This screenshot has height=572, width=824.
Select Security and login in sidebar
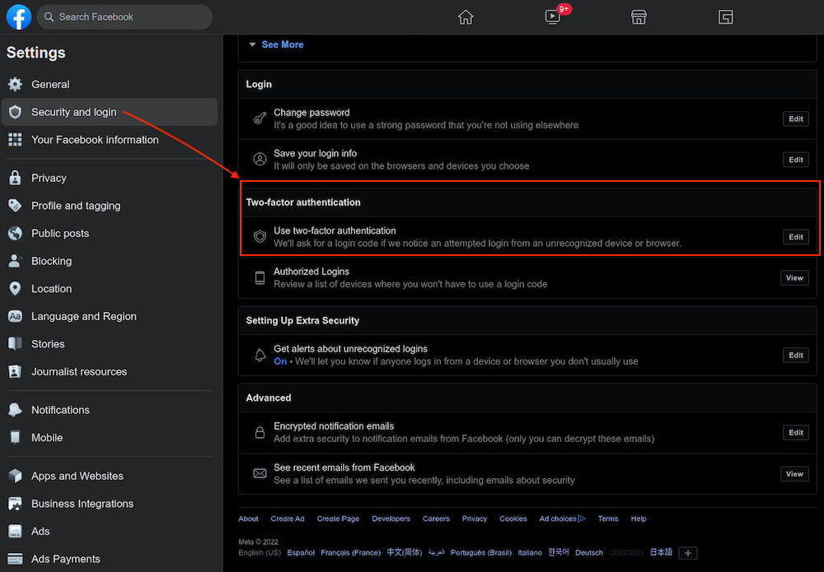click(x=73, y=112)
